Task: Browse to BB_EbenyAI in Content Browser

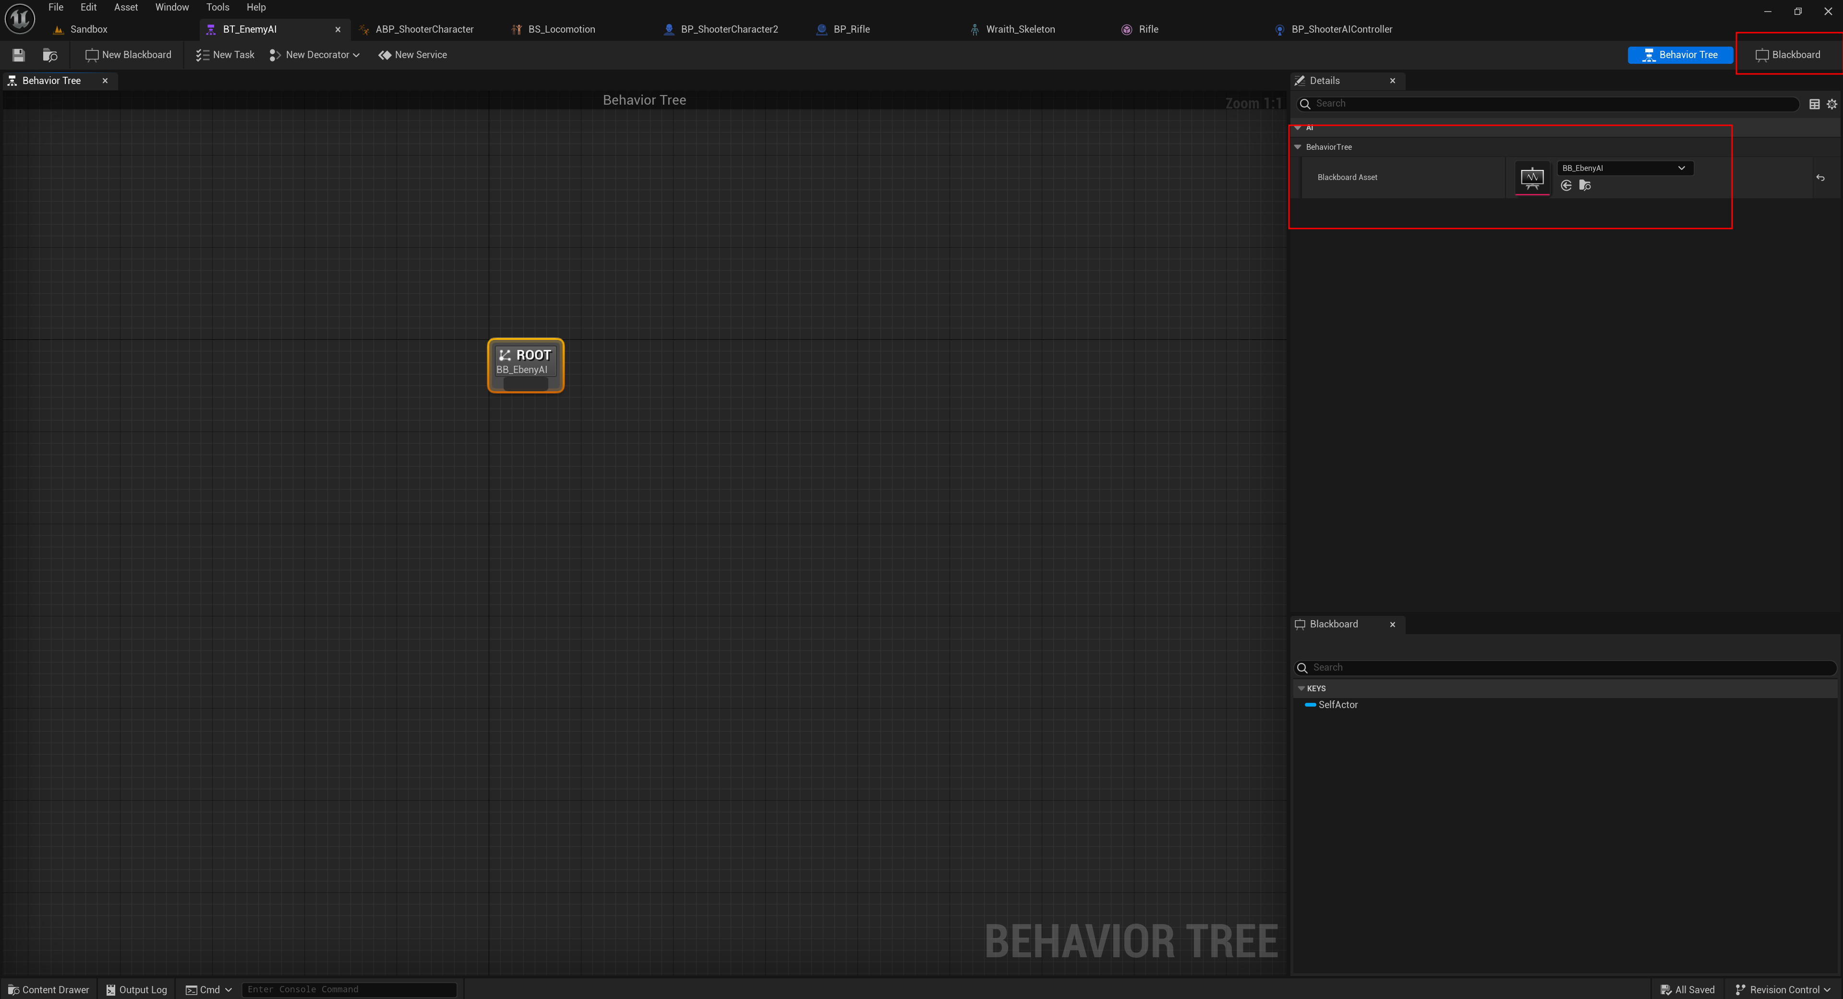Action: coord(1585,186)
